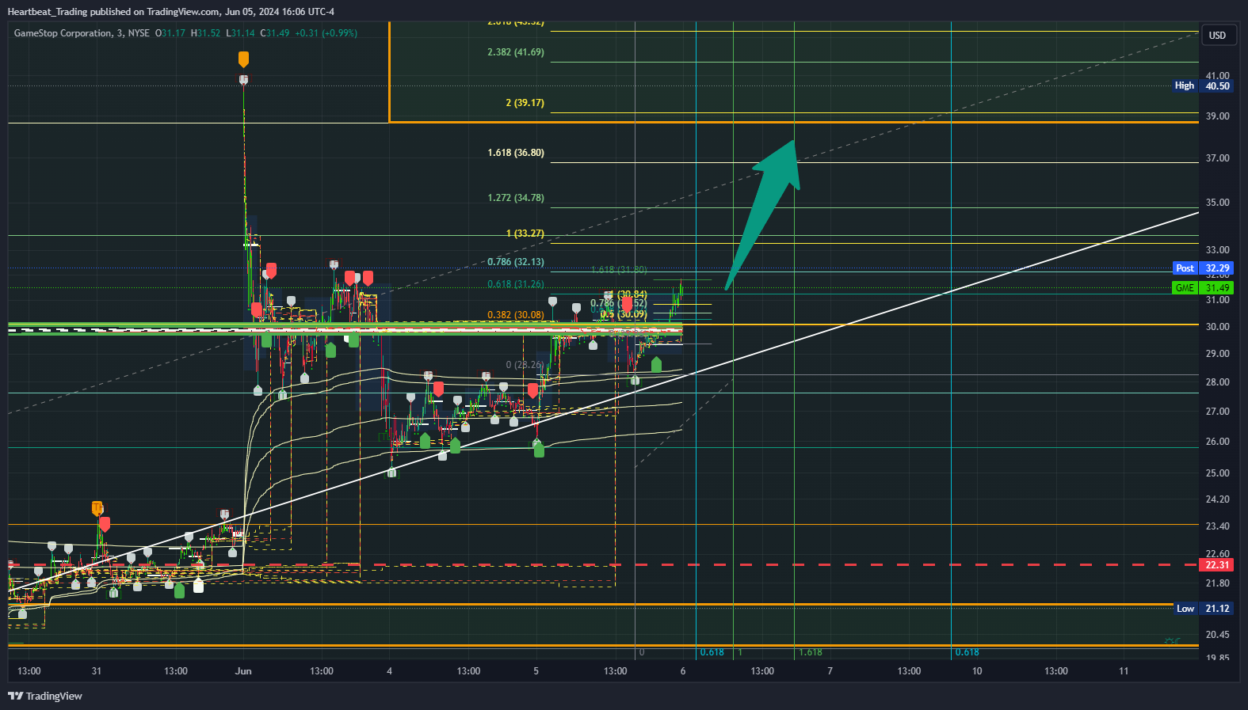
Task: Click the Low 21.12 price label
Action: (x=1203, y=609)
